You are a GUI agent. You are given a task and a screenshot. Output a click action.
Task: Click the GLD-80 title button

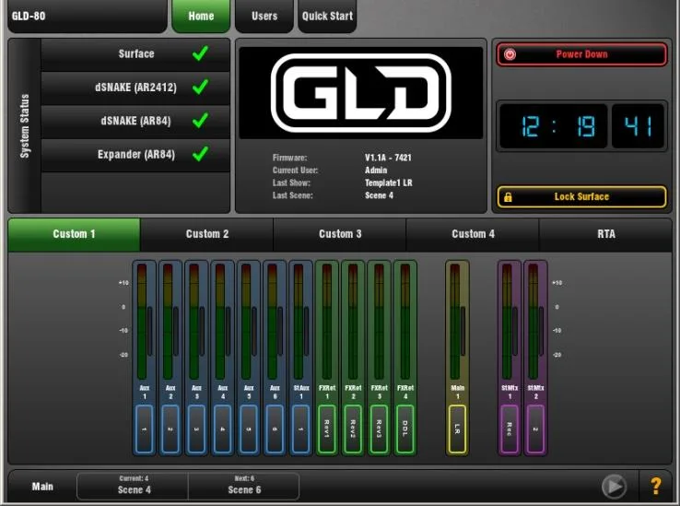tap(88, 16)
